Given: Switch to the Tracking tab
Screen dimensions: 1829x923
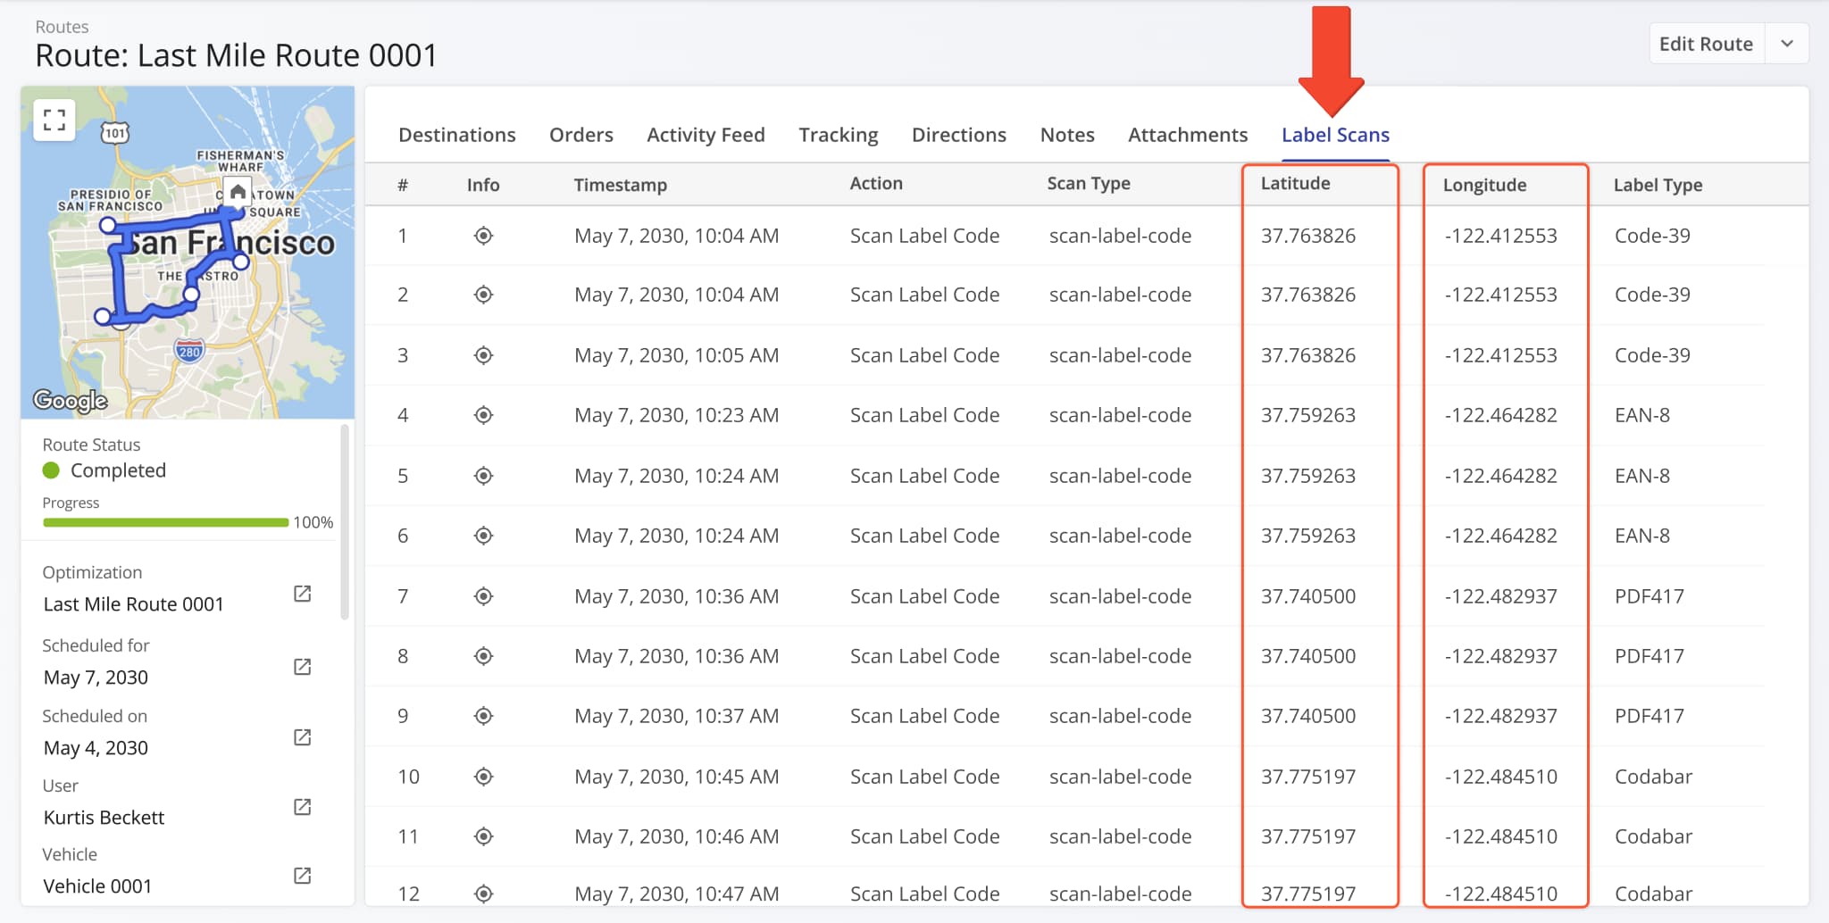Looking at the screenshot, I should [838, 135].
